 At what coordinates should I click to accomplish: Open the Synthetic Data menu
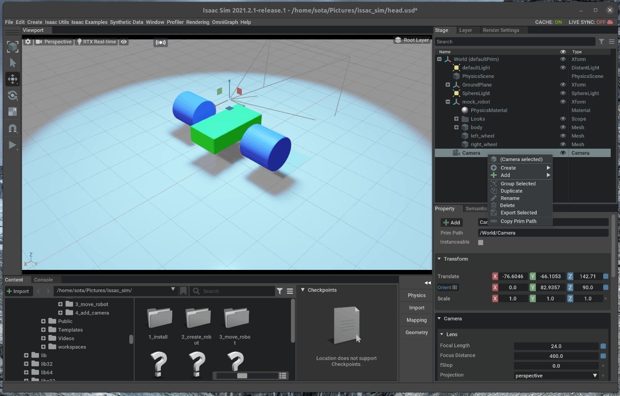coord(127,22)
